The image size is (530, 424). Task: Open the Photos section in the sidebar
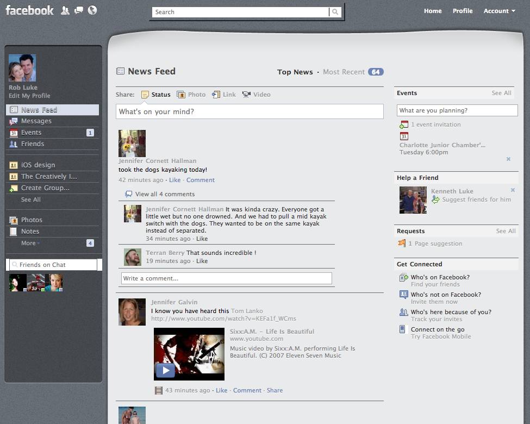pyautogui.click(x=32, y=220)
